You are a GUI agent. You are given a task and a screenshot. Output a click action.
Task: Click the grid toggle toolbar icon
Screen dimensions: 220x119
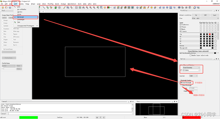115,7
